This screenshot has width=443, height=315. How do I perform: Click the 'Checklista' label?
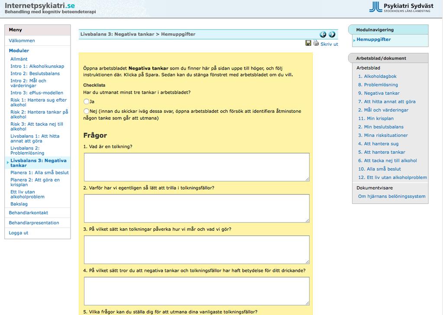(x=94, y=85)
